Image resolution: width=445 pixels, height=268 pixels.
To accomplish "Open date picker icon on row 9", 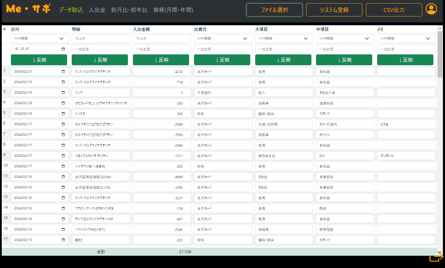I will (x=63, y=156).
